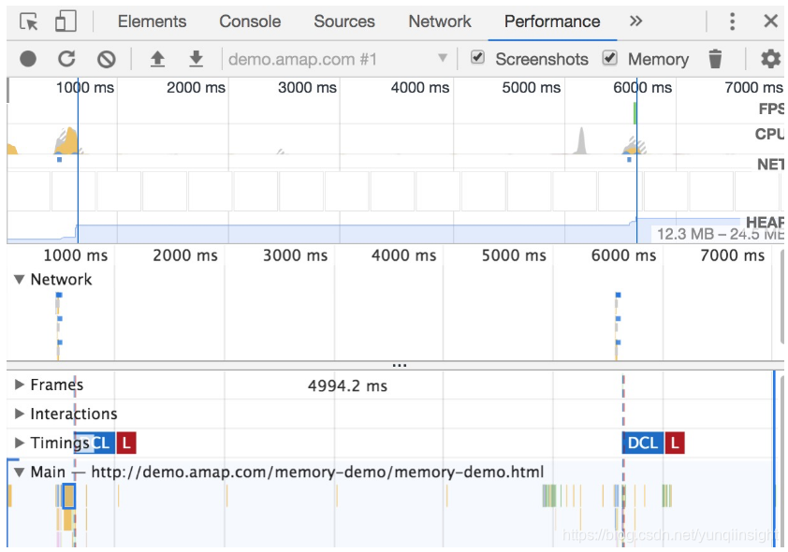Click the second red L load marker
Screen dimensions: 788x552
[x=675, y=443]
